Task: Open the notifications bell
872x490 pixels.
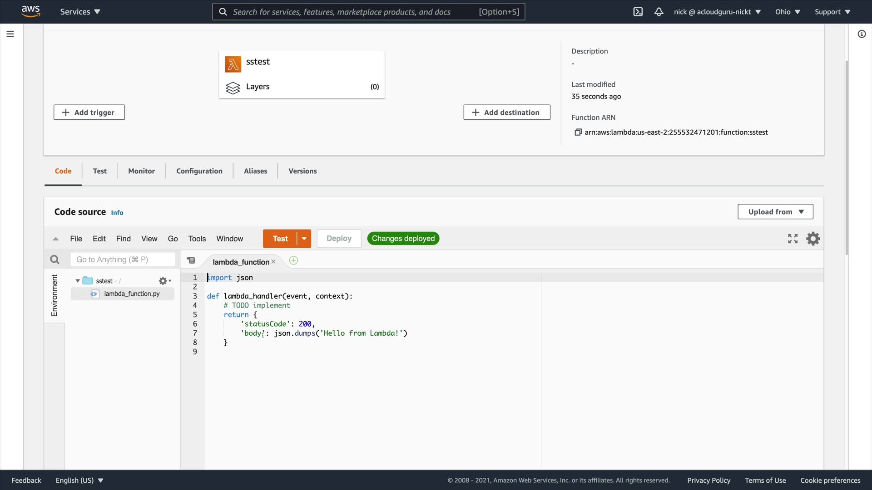Action: tap(659, 12)
